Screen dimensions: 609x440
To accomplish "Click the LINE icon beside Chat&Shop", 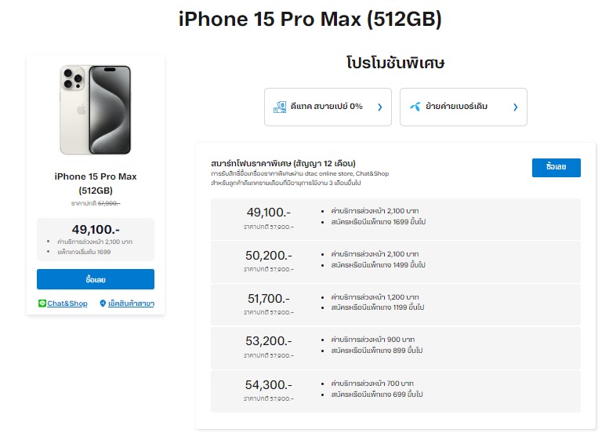I will point(42,304).
